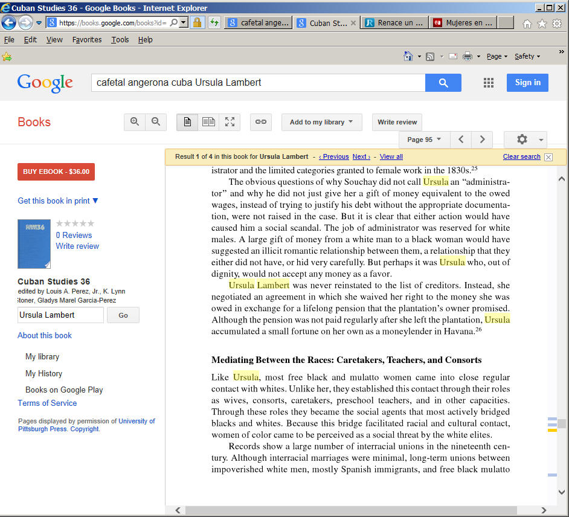Click the magnifier search icon in address bar
This screenshot has height=517, width=569.
(174, 23)
